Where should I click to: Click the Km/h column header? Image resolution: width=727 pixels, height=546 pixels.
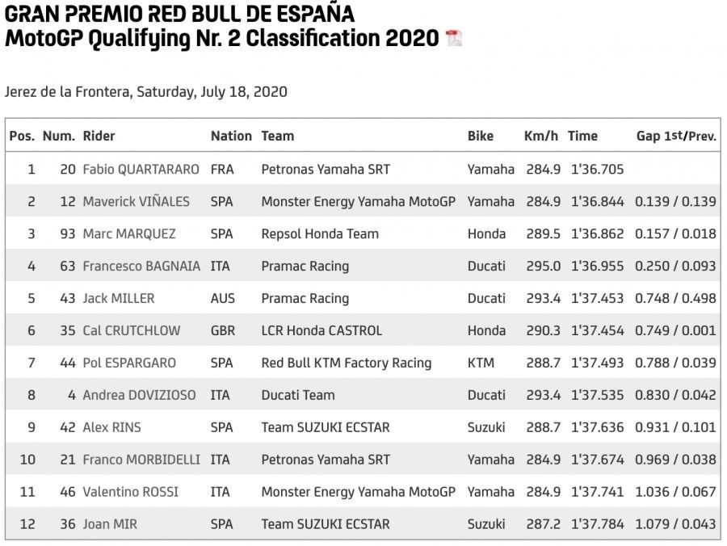pos(540,136)
